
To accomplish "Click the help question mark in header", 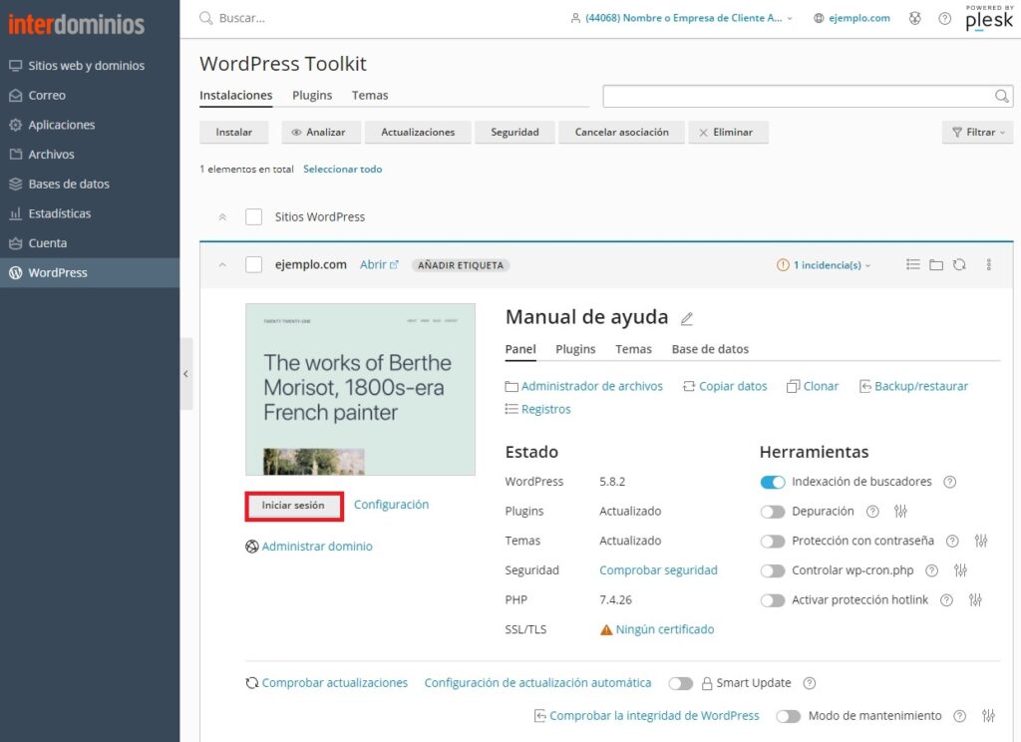I will pos(944,18).
